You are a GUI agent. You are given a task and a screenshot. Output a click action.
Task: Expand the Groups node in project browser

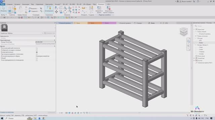[194, 60]
